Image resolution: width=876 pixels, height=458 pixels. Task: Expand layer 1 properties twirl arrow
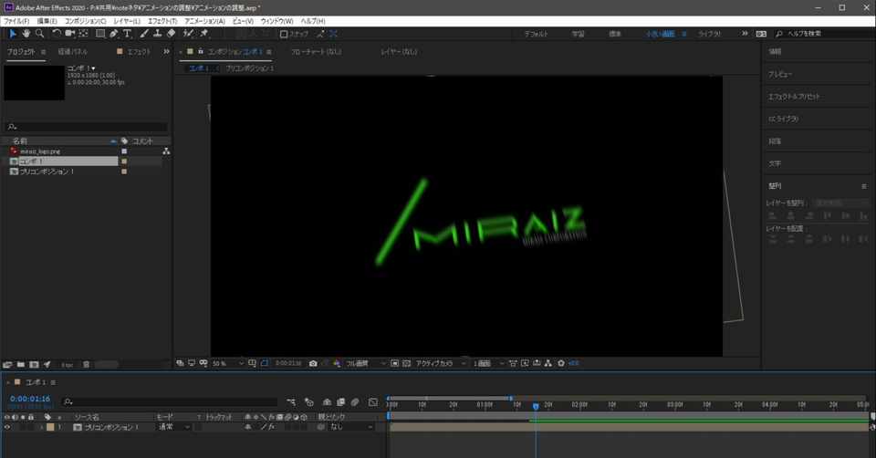[41, 427]
